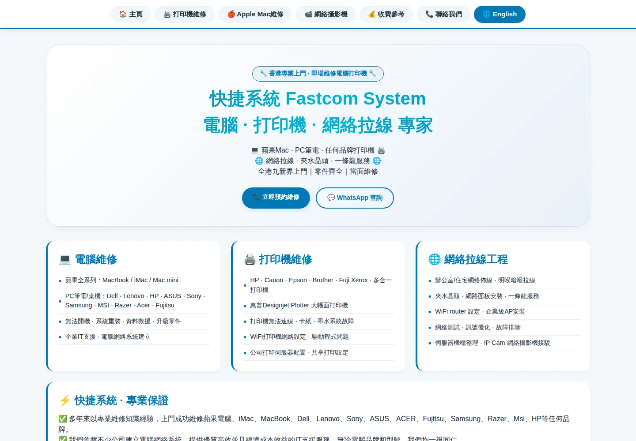The image size is (636, 441).
Task: Click the lightning icon beside 快捷系統 · 專業保證
Action: tap(64, 400)
